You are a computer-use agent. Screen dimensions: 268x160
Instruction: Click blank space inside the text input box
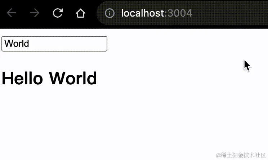(x=68, y=44)
